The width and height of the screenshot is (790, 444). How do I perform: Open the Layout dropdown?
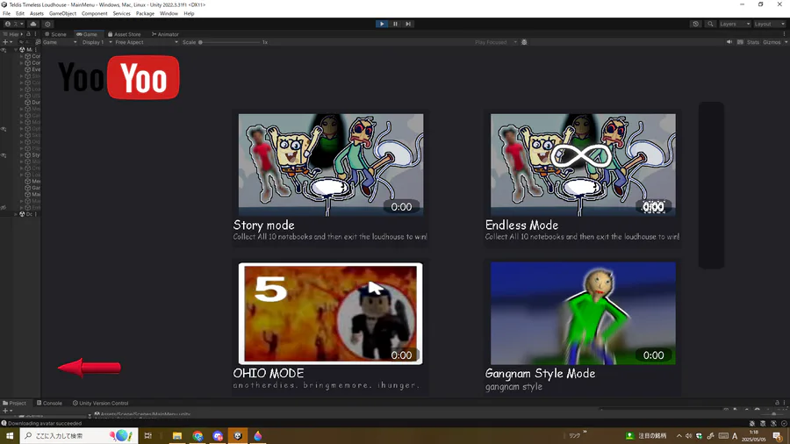pos(769,24)
